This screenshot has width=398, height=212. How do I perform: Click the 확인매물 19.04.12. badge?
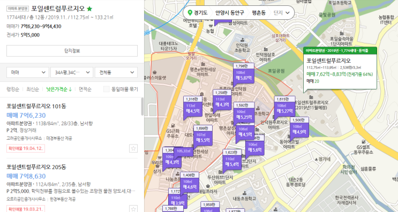coord(26,148)
